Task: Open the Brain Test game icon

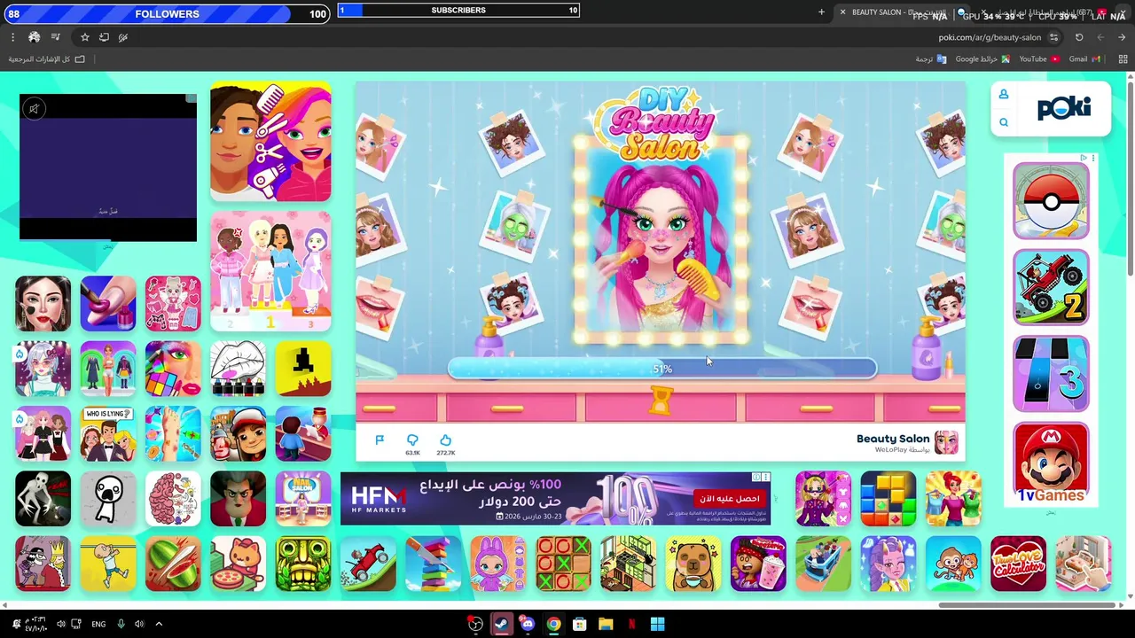Action: point(173,499)
